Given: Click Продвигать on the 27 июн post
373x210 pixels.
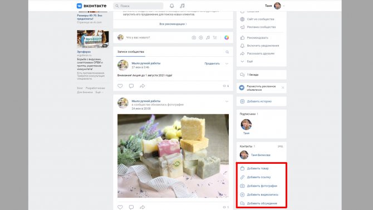Looking at the screenshot, I should point(212,64).
